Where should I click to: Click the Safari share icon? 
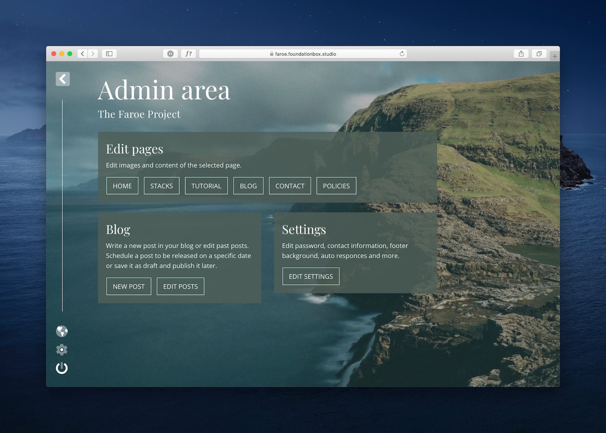tap(521, 54)
